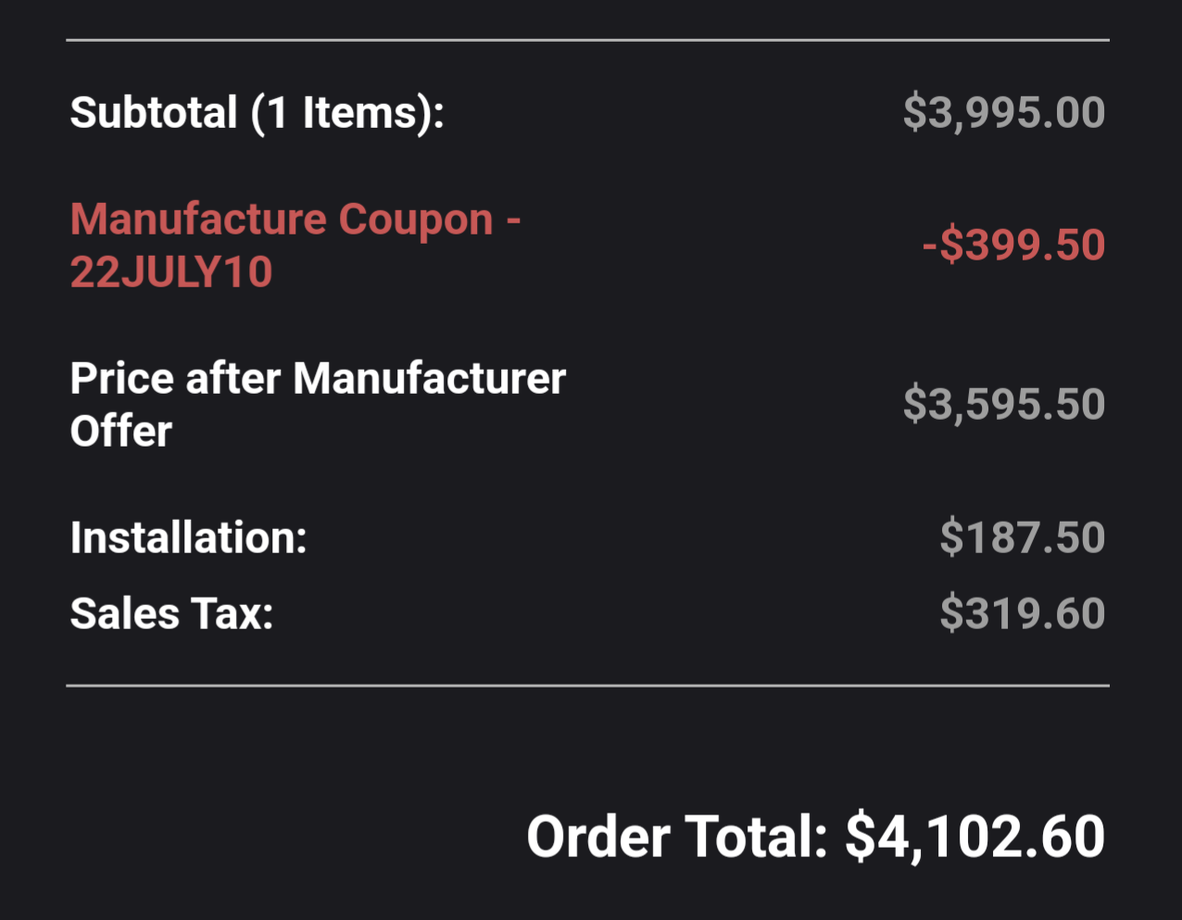Select the 22JULY10 coupon code
1182x920 pixels.
171,272
